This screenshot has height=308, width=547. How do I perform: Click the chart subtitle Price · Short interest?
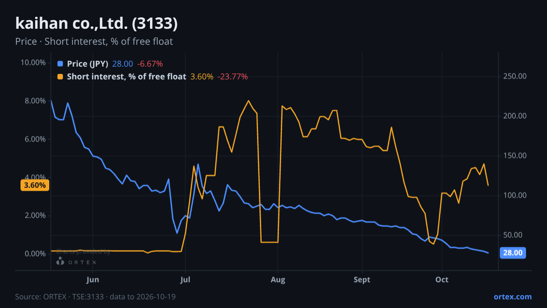(94, 42)
